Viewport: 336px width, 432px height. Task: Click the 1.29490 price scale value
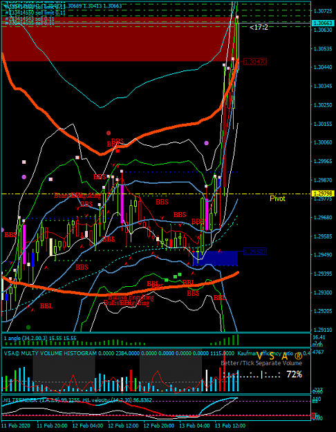pyautogui.click(x=323, y=255)
